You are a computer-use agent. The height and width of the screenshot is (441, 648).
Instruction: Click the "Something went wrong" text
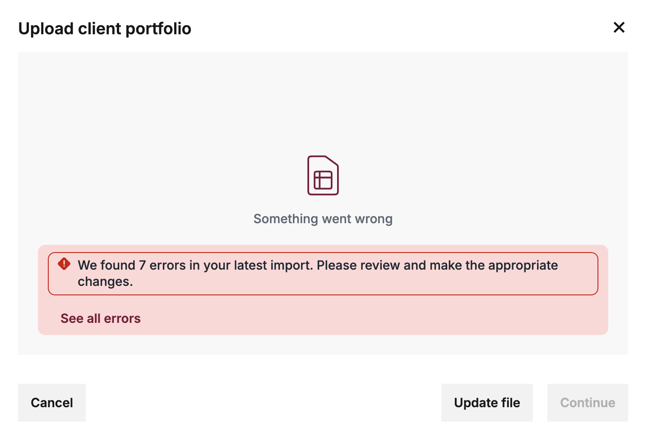323,219
